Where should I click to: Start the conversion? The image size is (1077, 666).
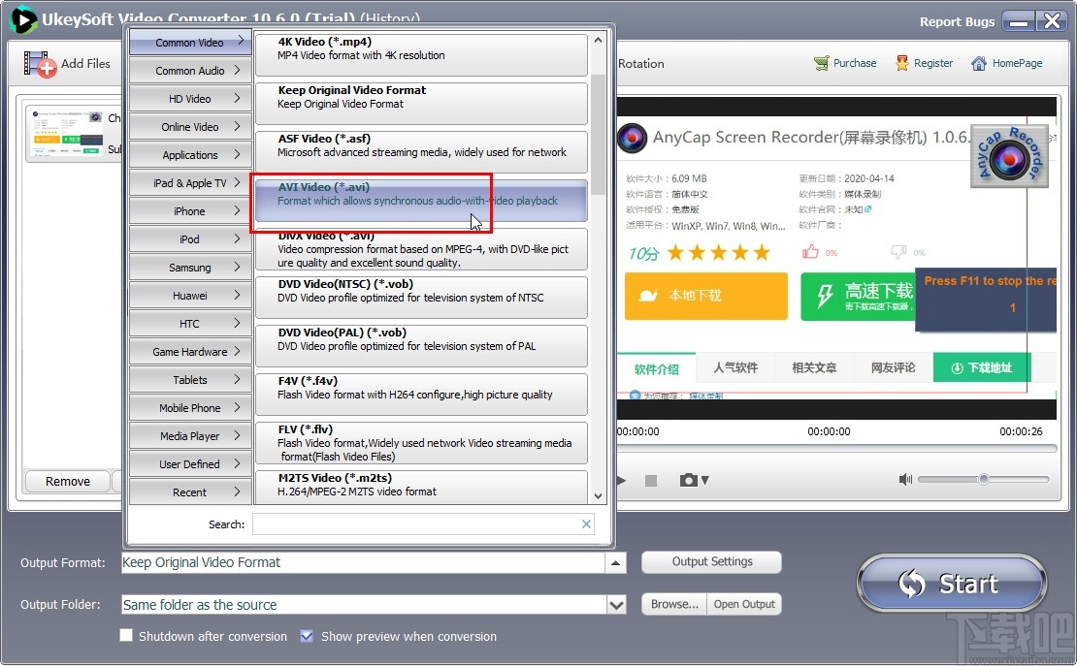tap(952, 584)
